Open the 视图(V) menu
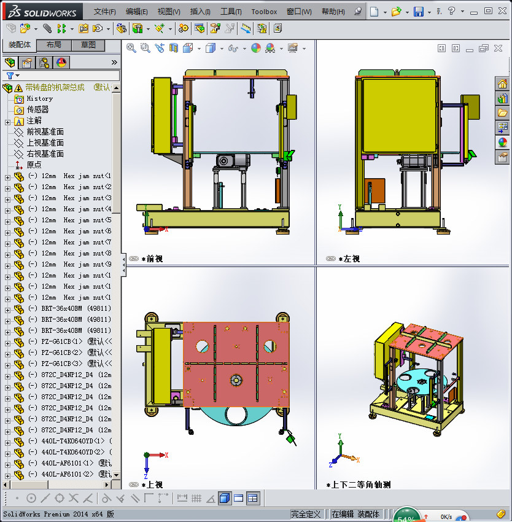Screen dimensions: 512x522 [x=169, y=12]
